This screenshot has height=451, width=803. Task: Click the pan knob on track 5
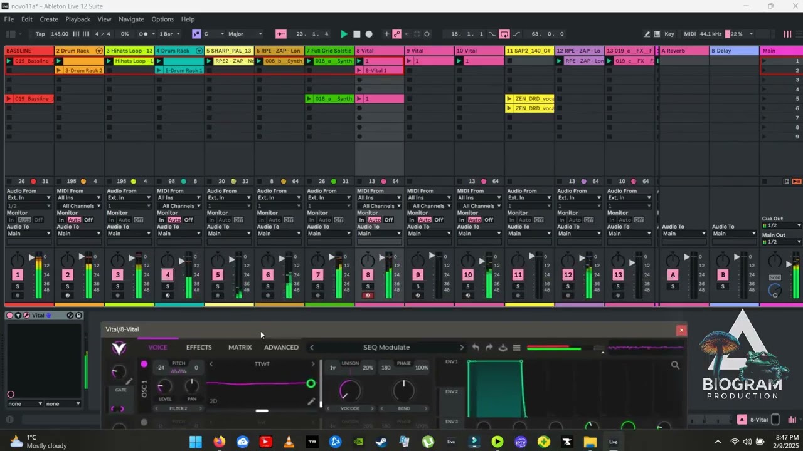click(218, 259)
